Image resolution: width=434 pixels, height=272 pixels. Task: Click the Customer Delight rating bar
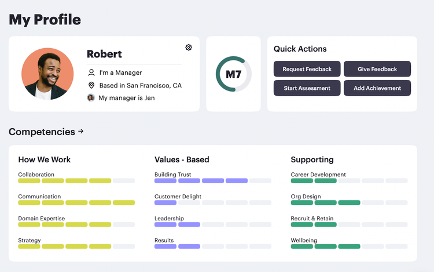213,202
